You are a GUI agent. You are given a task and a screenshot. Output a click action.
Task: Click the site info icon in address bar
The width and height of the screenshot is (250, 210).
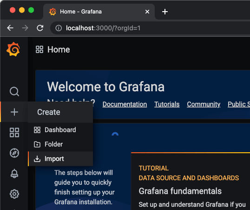click(x=59, y=28)
